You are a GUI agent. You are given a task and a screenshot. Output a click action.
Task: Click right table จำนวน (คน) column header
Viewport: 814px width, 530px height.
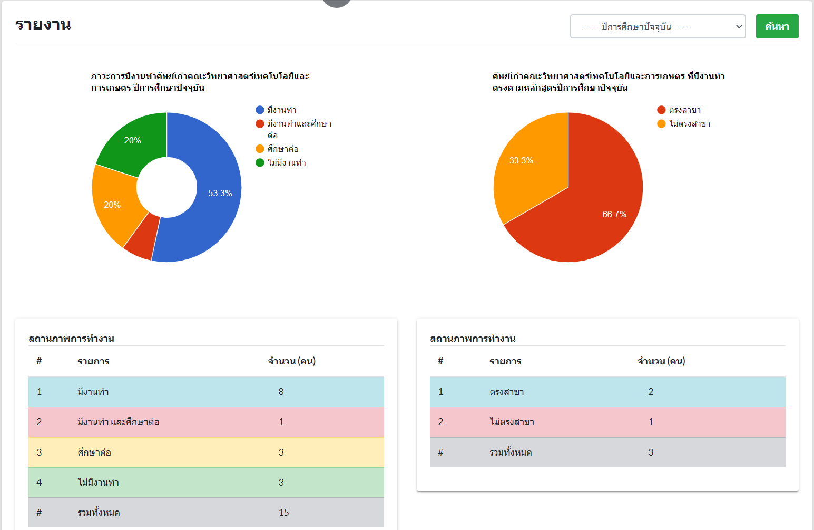pos(661,361)
